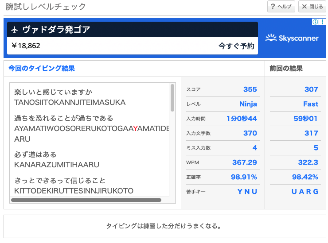The width and height of the screenshot is (328, 243).
Task: Click the Skyscanner logo
Action: coord(292,38)
